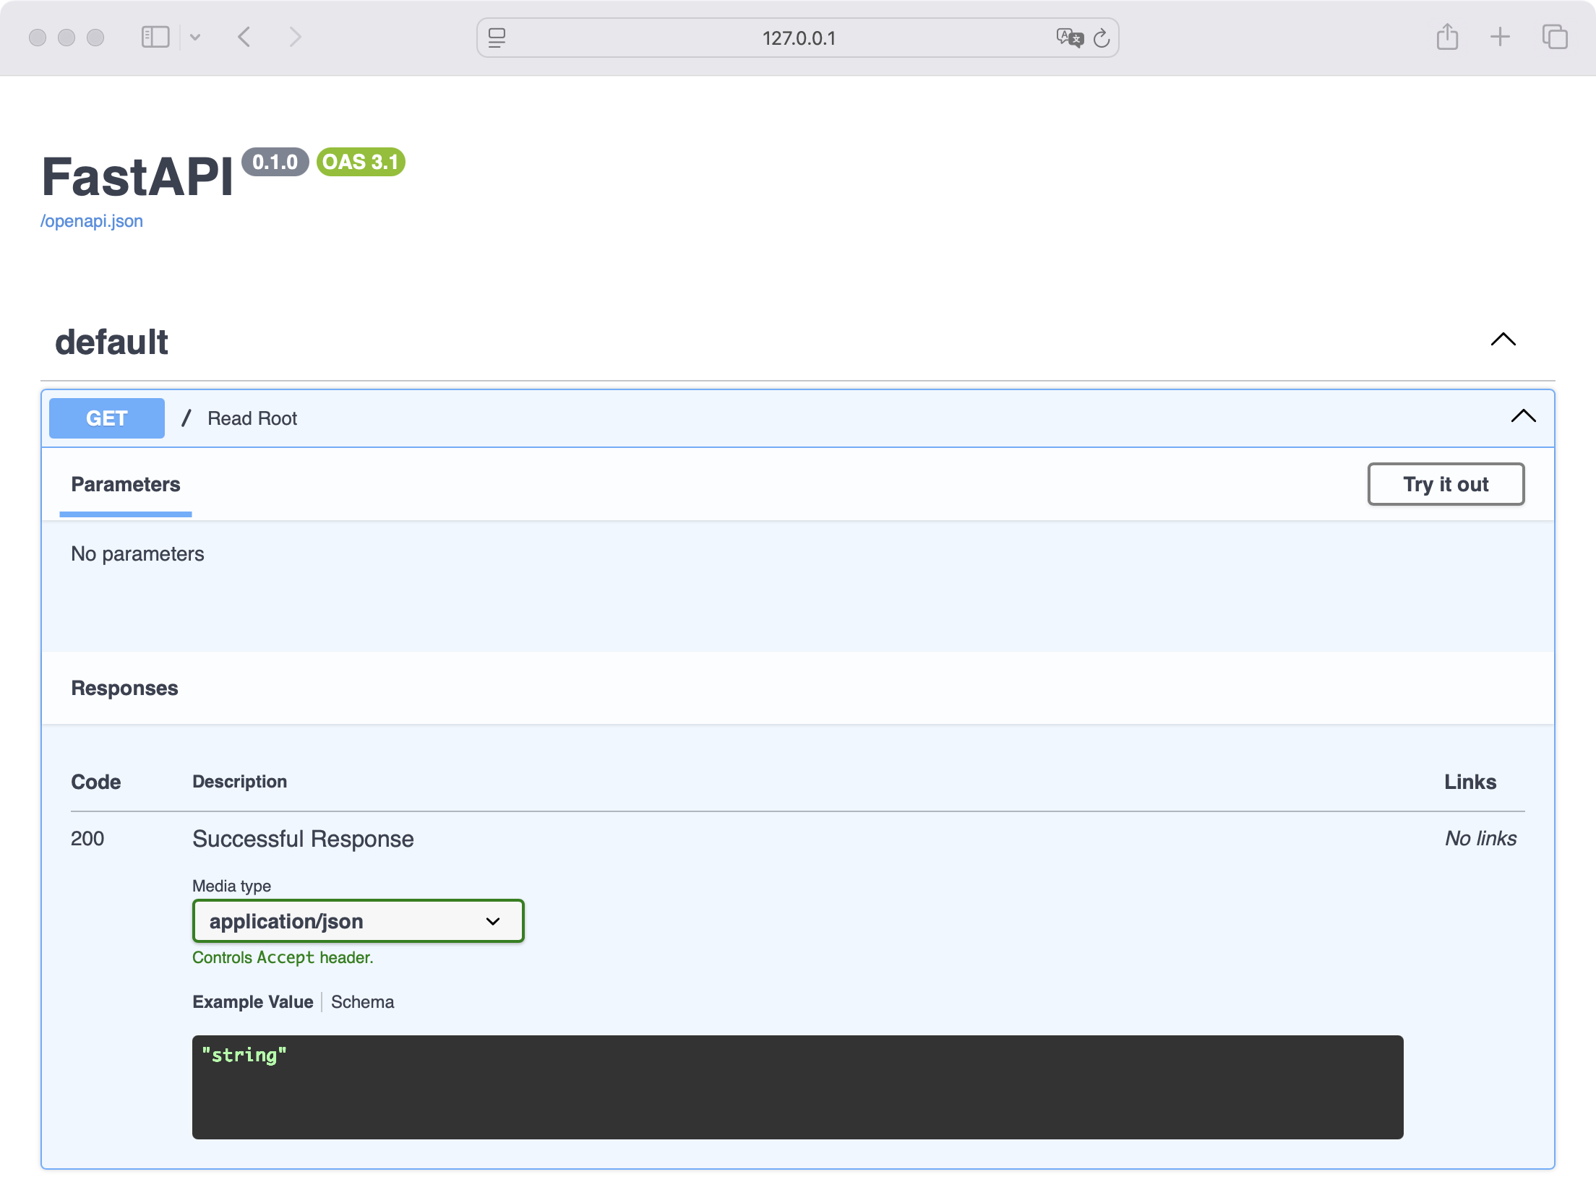Switch to the Schema view
The width and height of the screenshot is (1596, 1195).
click(x=362, y=1001)
